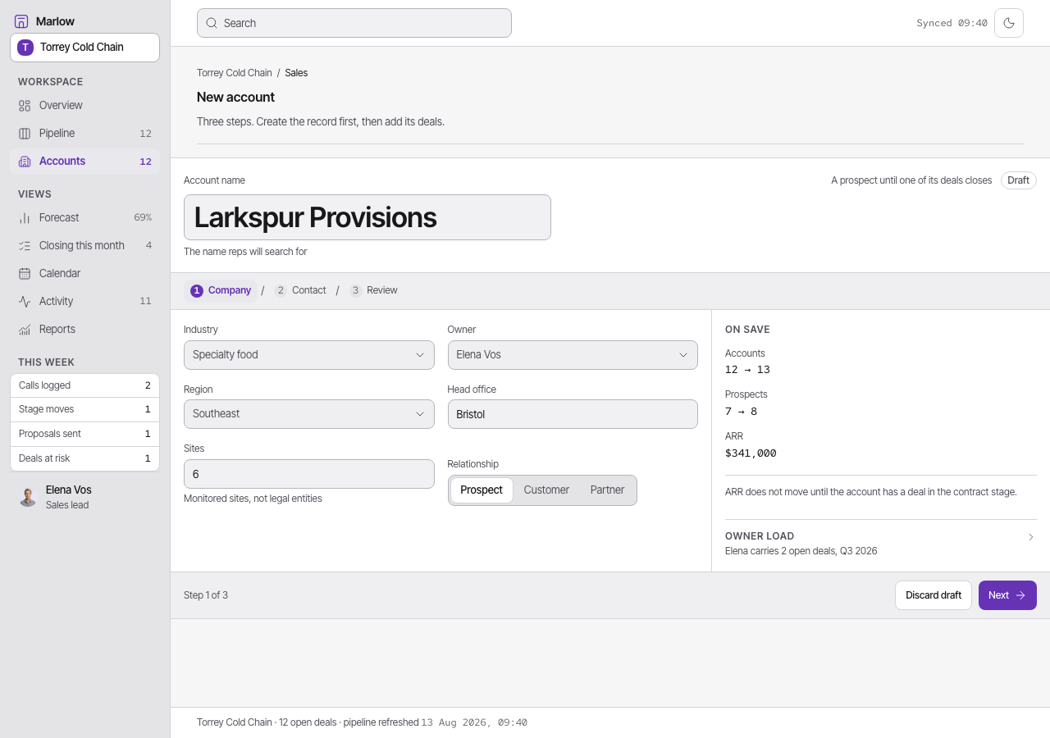Select the Customer relationship option
Viewport: 1050px width, 738px height.
point(546,490)
